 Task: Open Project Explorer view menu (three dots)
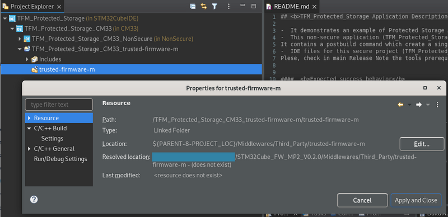[228, 6]
